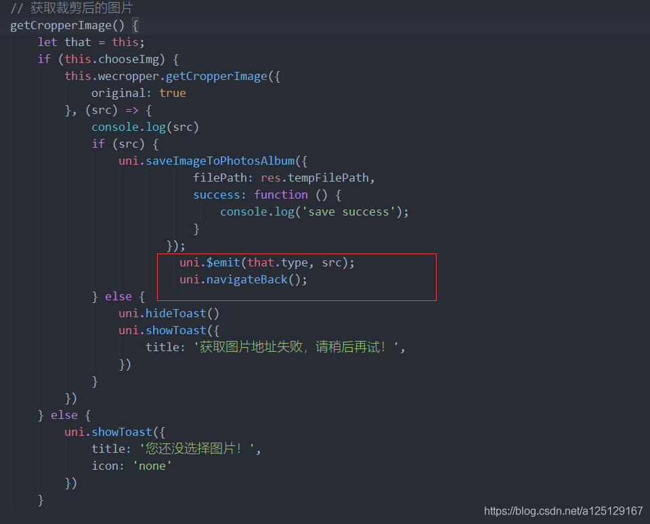Click 'filePath: res.tempFilePath,' line

[284, 178]
